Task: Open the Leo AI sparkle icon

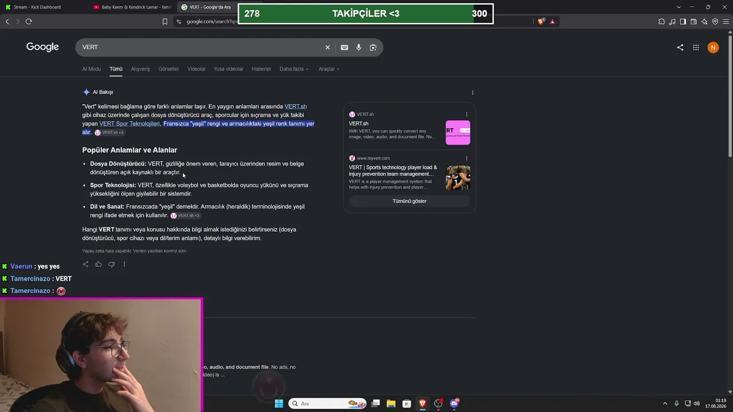Action: click(x=704, y=22)
